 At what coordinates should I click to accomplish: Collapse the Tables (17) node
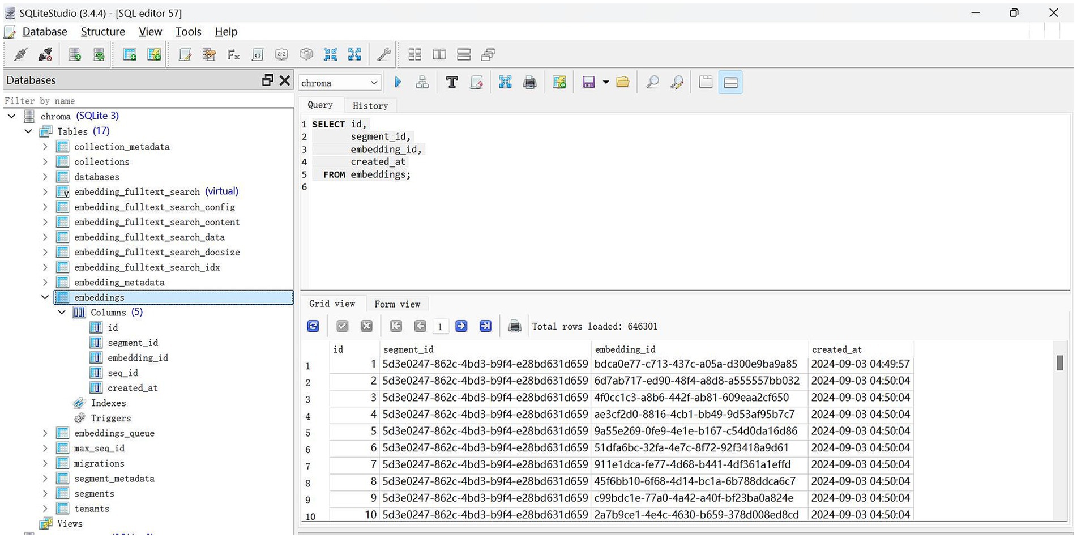coord(28,131)
